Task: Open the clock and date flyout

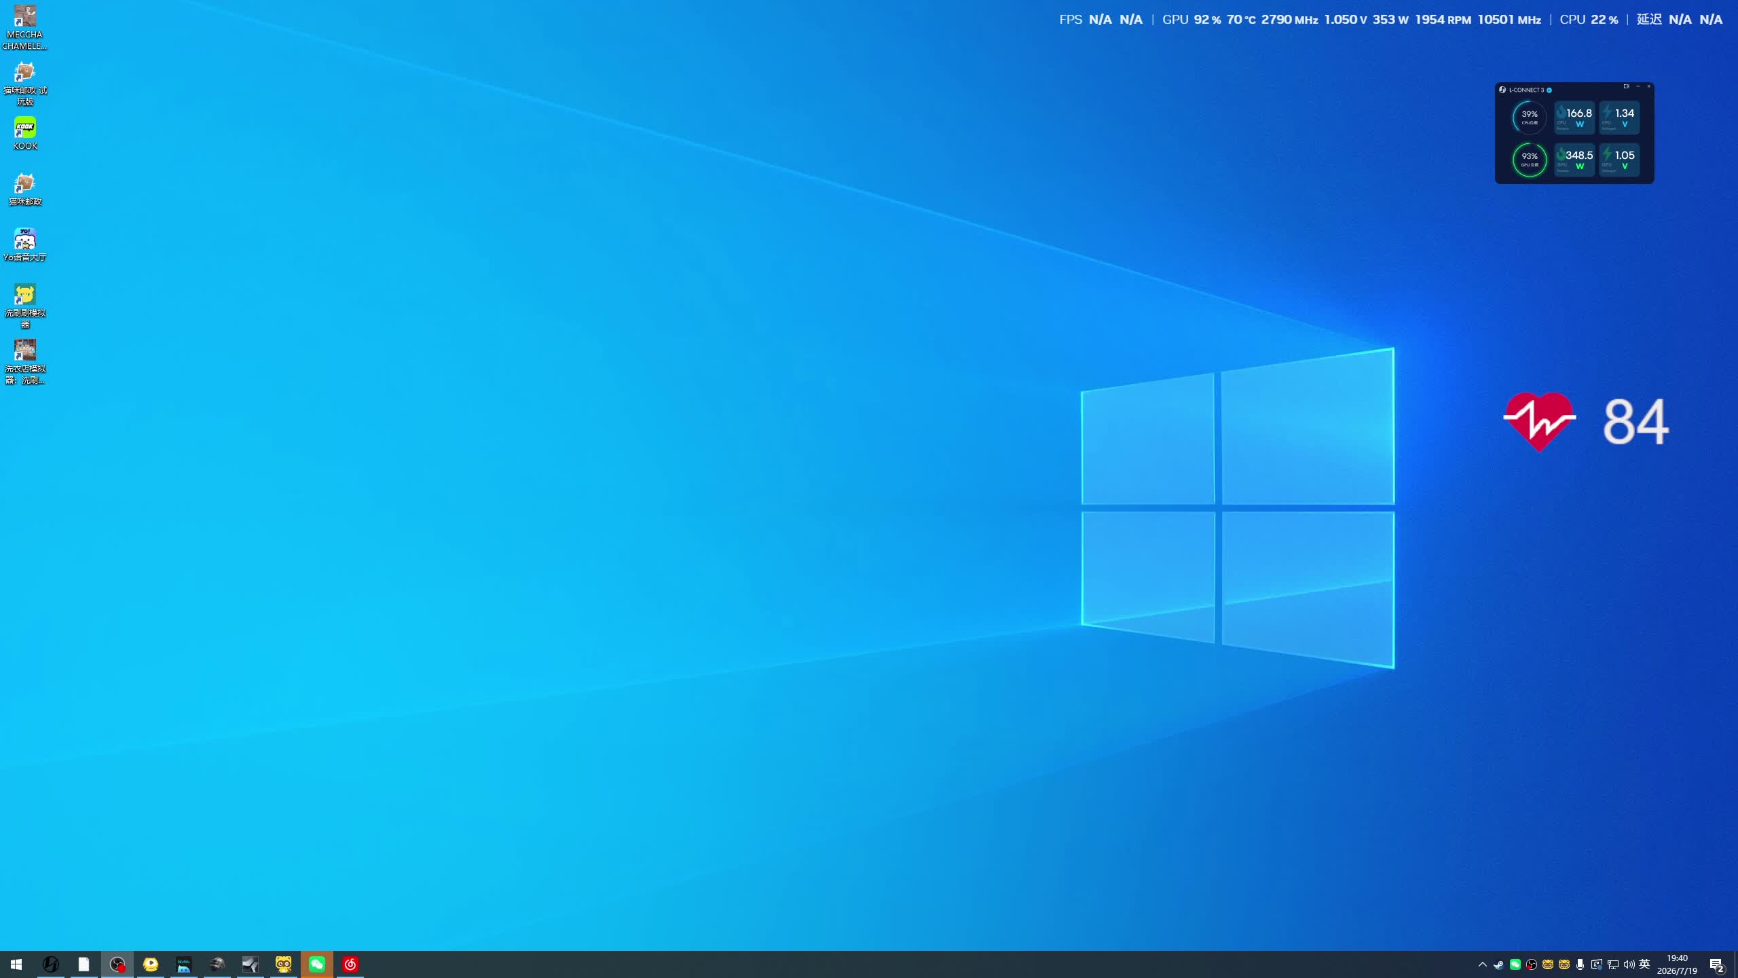Action: pyautogui.click(x=1677, y=964)
